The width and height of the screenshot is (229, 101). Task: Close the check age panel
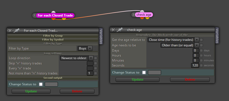point(113,30)
